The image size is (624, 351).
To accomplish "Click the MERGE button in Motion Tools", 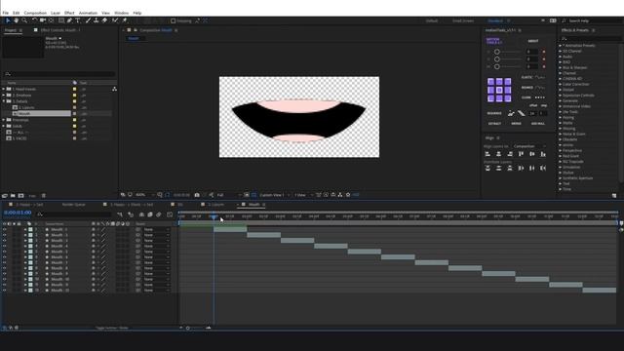I will 516,124.
